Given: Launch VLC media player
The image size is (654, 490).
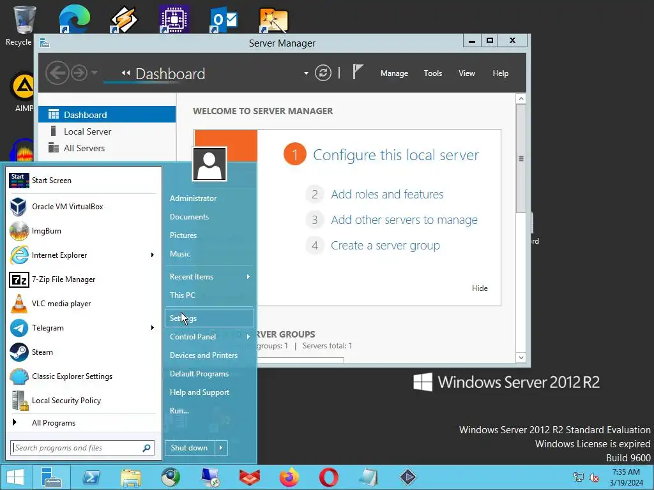Looking at the screenshot, I should [84, 303].
